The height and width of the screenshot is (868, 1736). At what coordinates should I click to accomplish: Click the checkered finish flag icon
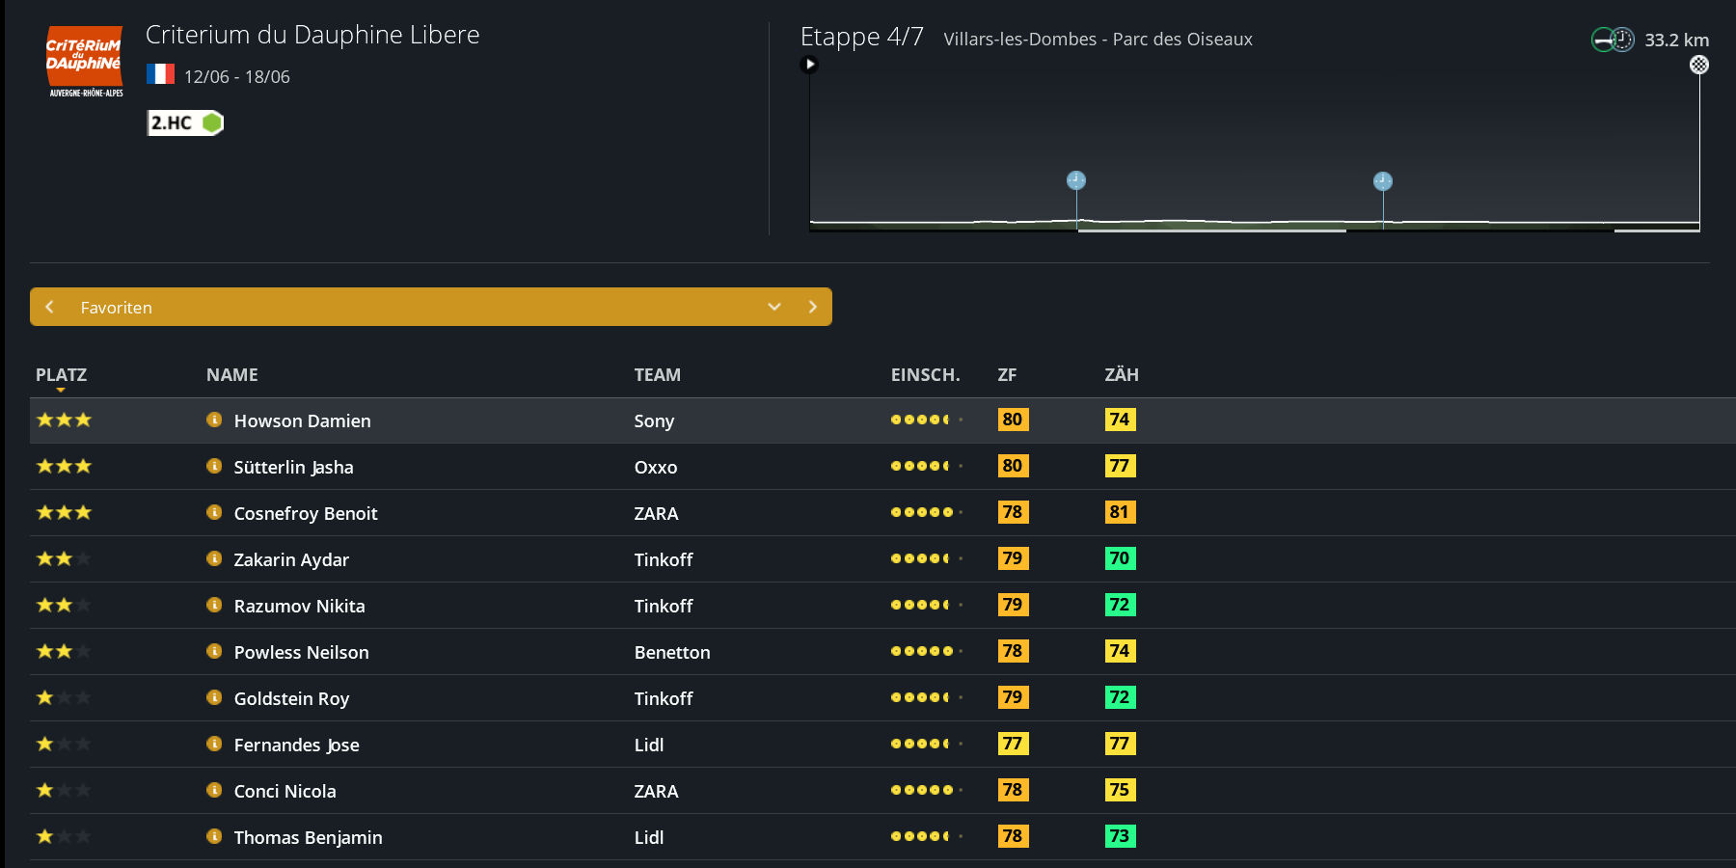pyautogui.click(x=1698, y=65)
